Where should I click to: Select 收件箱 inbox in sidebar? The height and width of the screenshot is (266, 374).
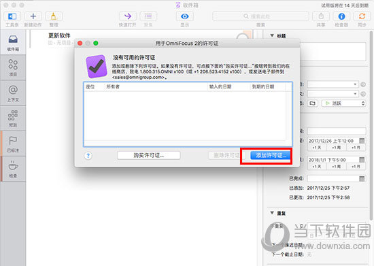[13, 42]
